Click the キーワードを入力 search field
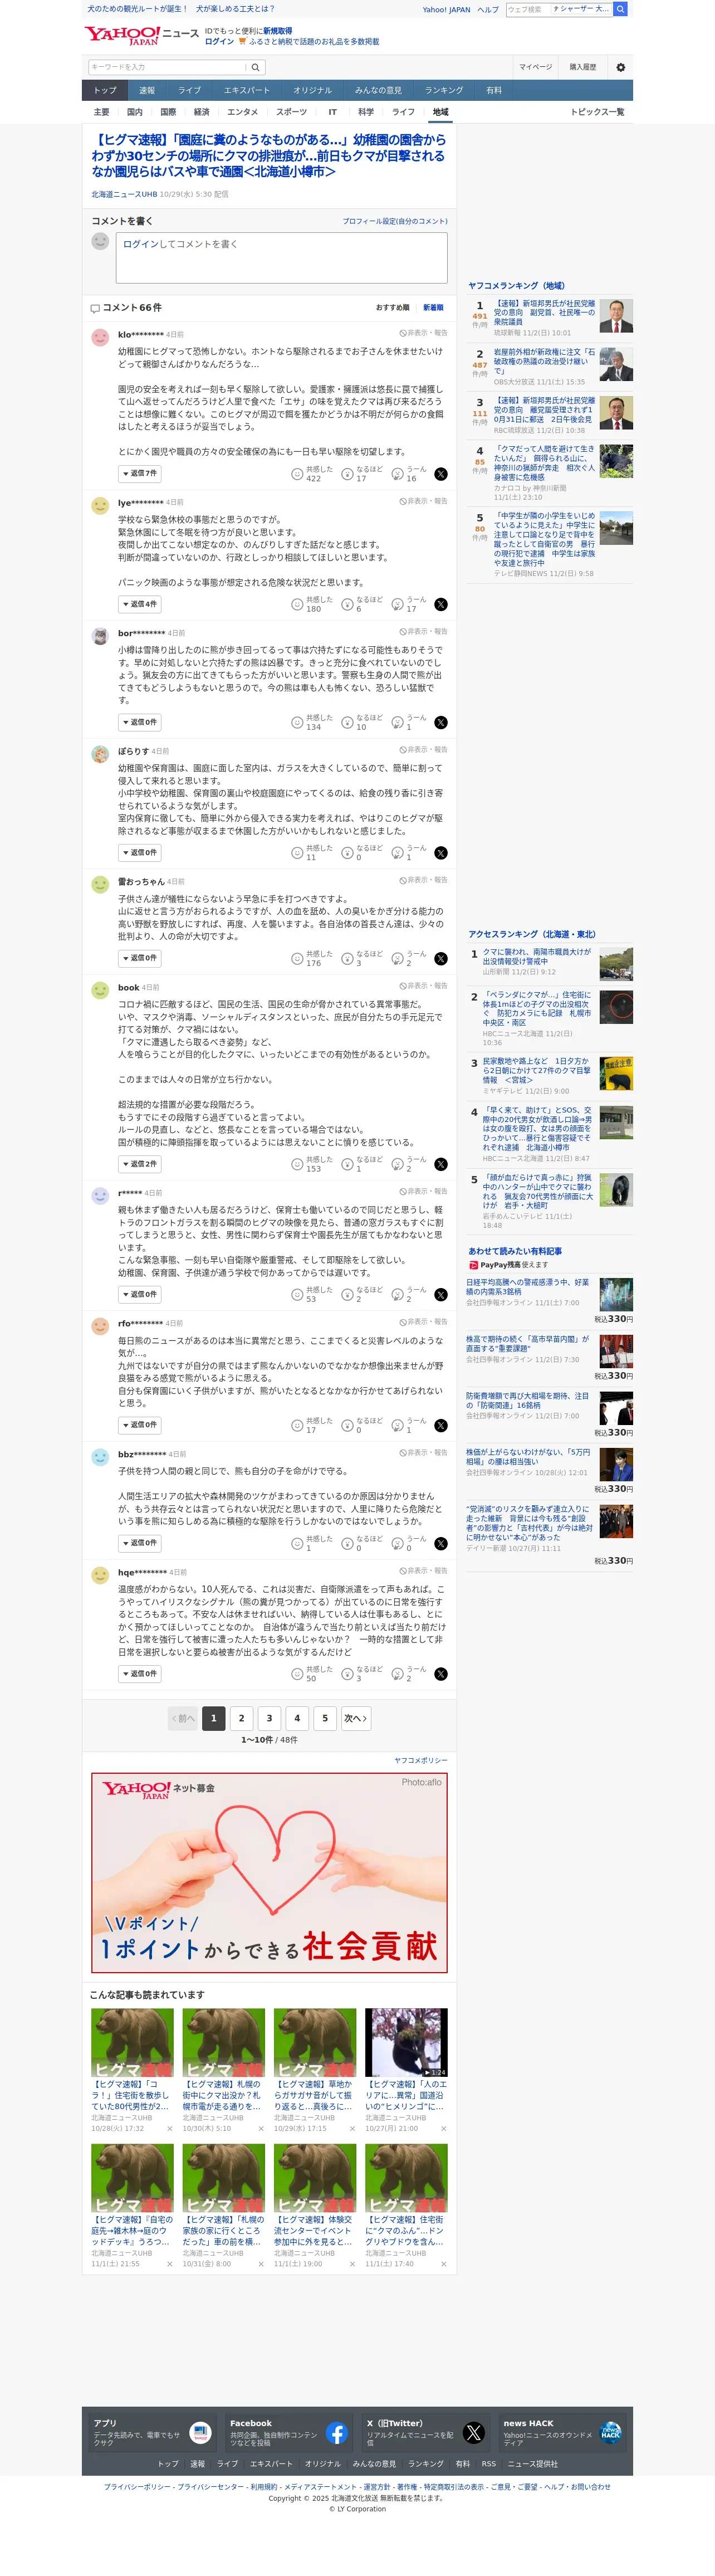715x2576 pixels. (168, 67)
